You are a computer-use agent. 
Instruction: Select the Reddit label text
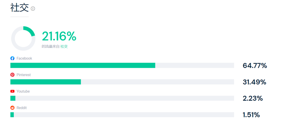click(22, 108)
